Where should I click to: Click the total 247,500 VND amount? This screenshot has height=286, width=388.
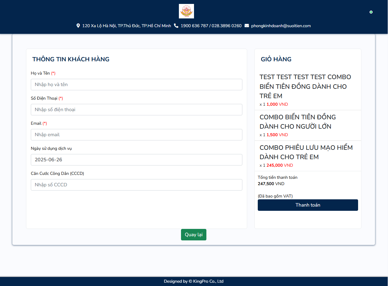(x=271, y=184)
